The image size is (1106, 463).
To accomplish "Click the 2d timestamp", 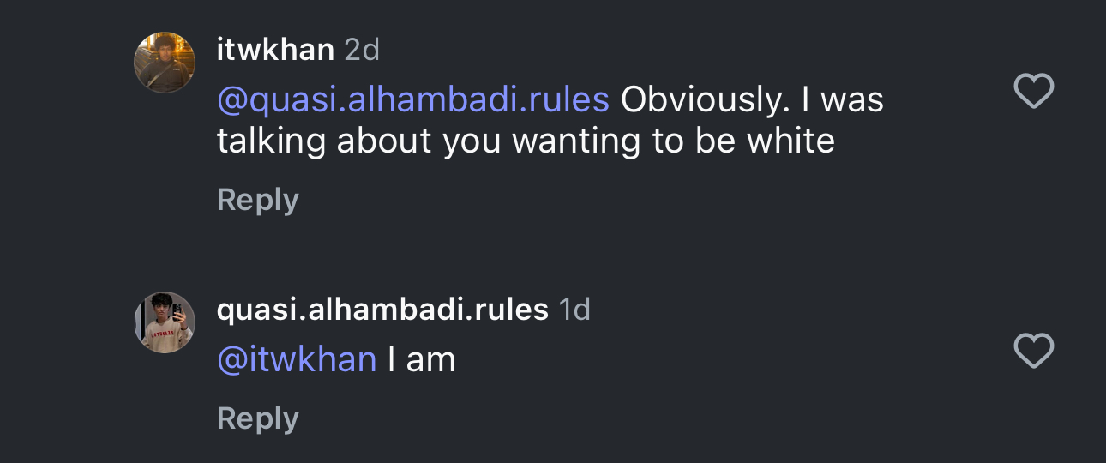I will 362,50.
